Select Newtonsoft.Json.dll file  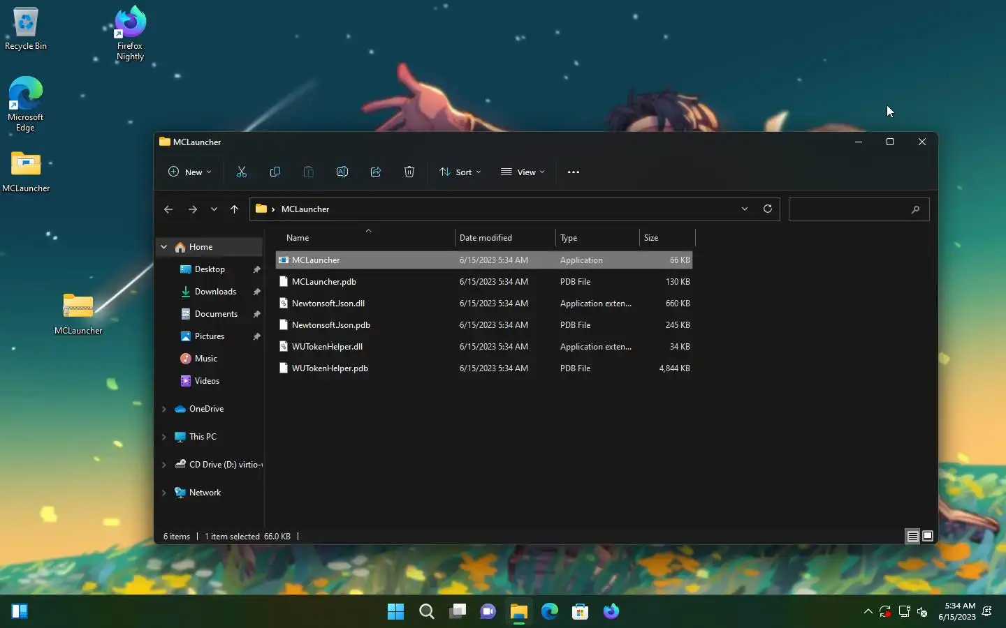(484, 304)
